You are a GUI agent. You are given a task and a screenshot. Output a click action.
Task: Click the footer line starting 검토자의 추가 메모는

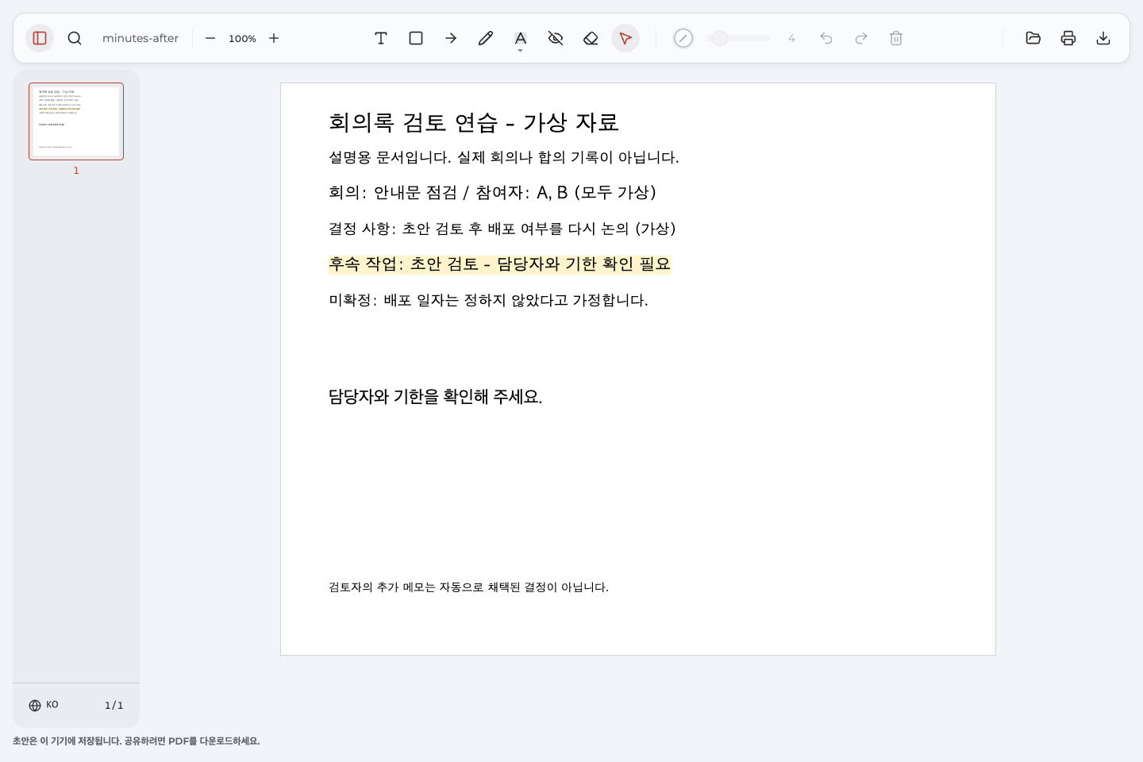coord(469,587)
